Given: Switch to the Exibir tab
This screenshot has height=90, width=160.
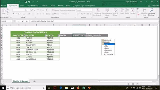Looking at the screenshot, I should 68,6.
